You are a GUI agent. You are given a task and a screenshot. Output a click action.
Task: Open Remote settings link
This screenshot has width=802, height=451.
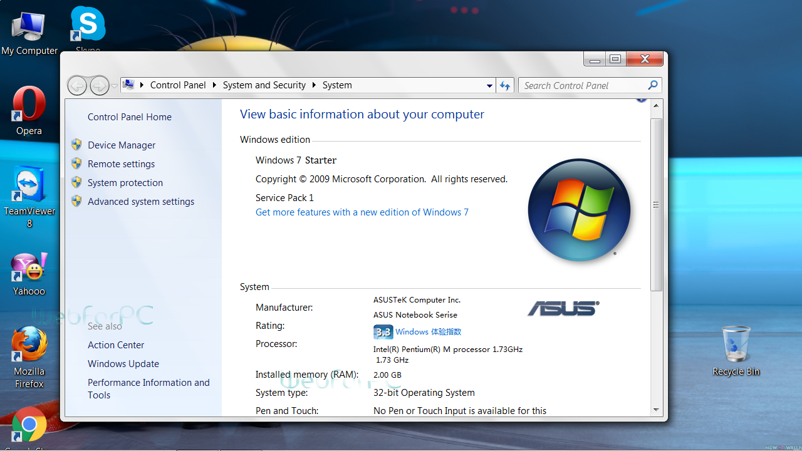122,163
